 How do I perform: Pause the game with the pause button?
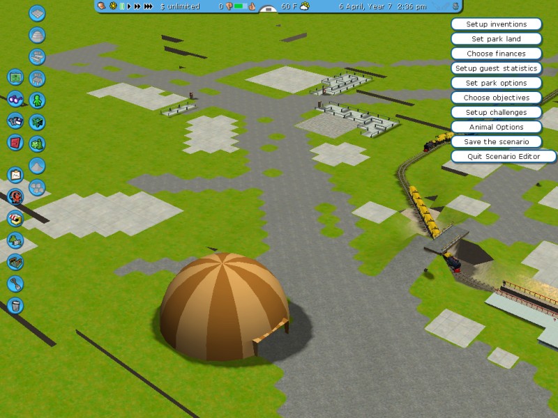point(122,6)
